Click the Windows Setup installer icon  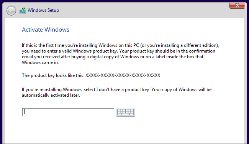(x=23, y=11)
